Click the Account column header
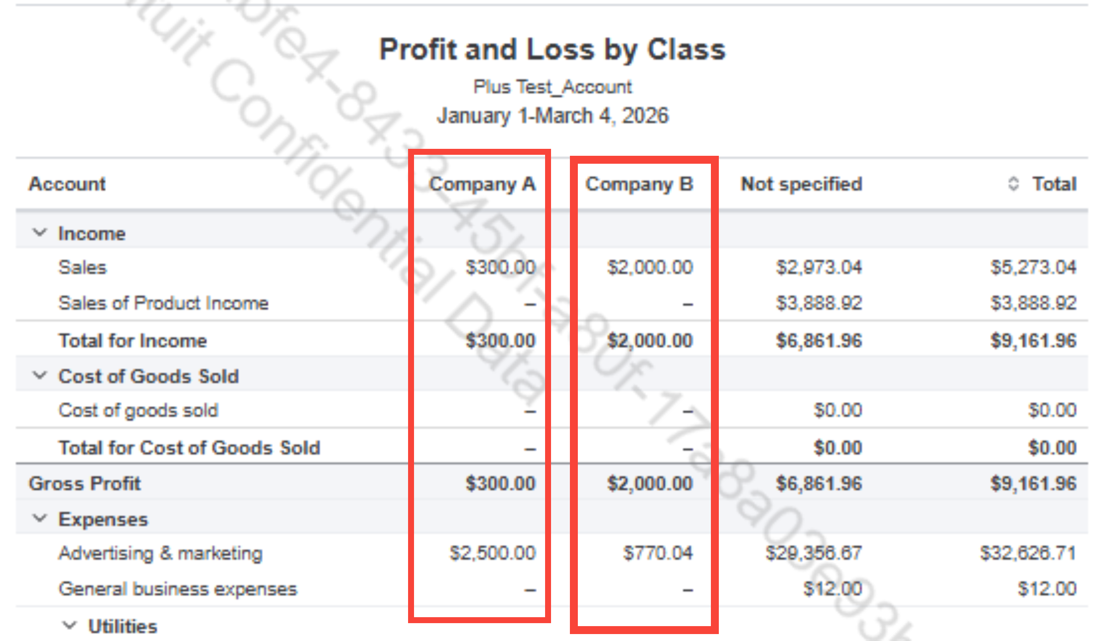The height and width of the screenshot is (641, 1112). pyautogui.click(x=67, y=184)
